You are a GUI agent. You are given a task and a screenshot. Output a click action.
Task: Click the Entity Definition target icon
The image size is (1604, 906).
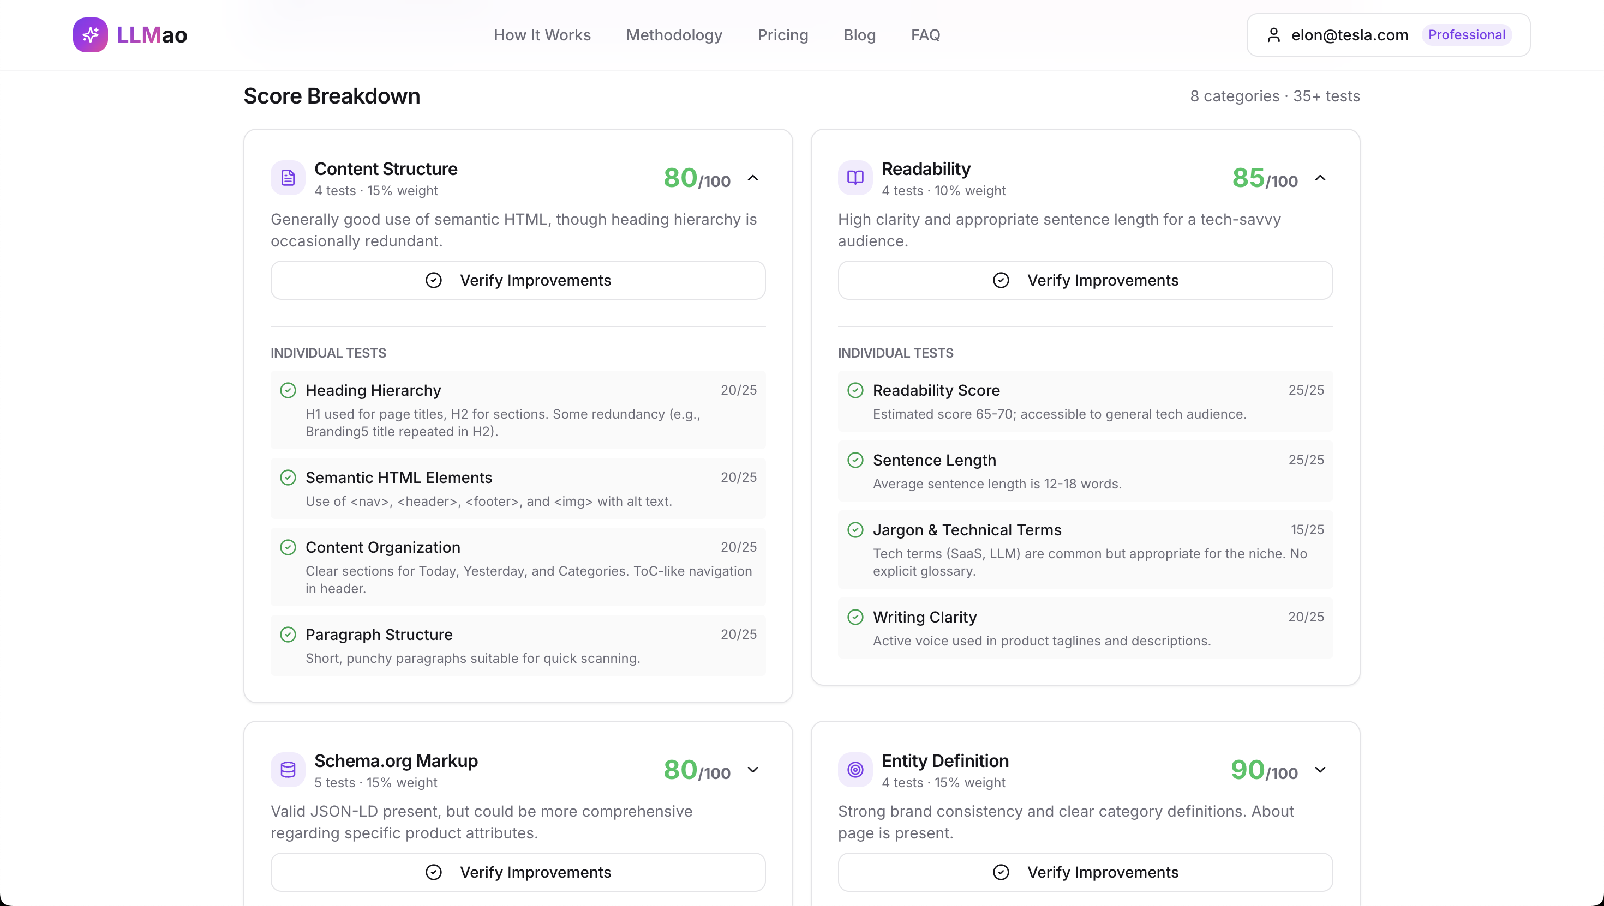click(x=855, y=770)
